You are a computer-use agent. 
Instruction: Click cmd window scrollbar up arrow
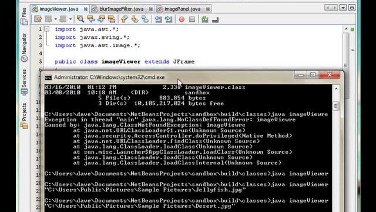(x=336, y=89)
